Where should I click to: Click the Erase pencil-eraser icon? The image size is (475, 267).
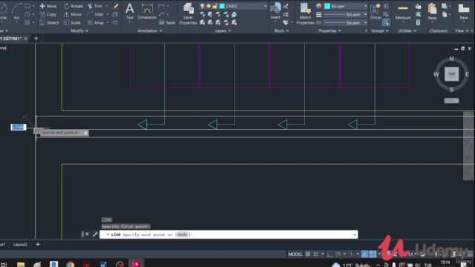(x=116, y=6)
